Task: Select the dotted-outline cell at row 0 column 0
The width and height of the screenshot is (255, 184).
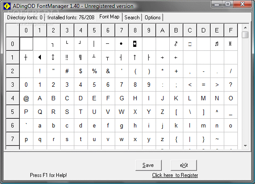Action: [26, 44]
